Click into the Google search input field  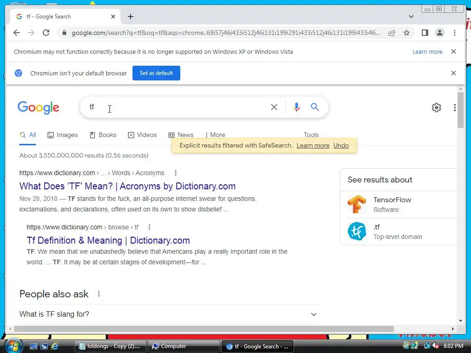click(177, 107)
